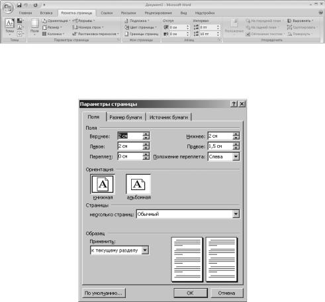Open the theme fonts icon menu

21,27
